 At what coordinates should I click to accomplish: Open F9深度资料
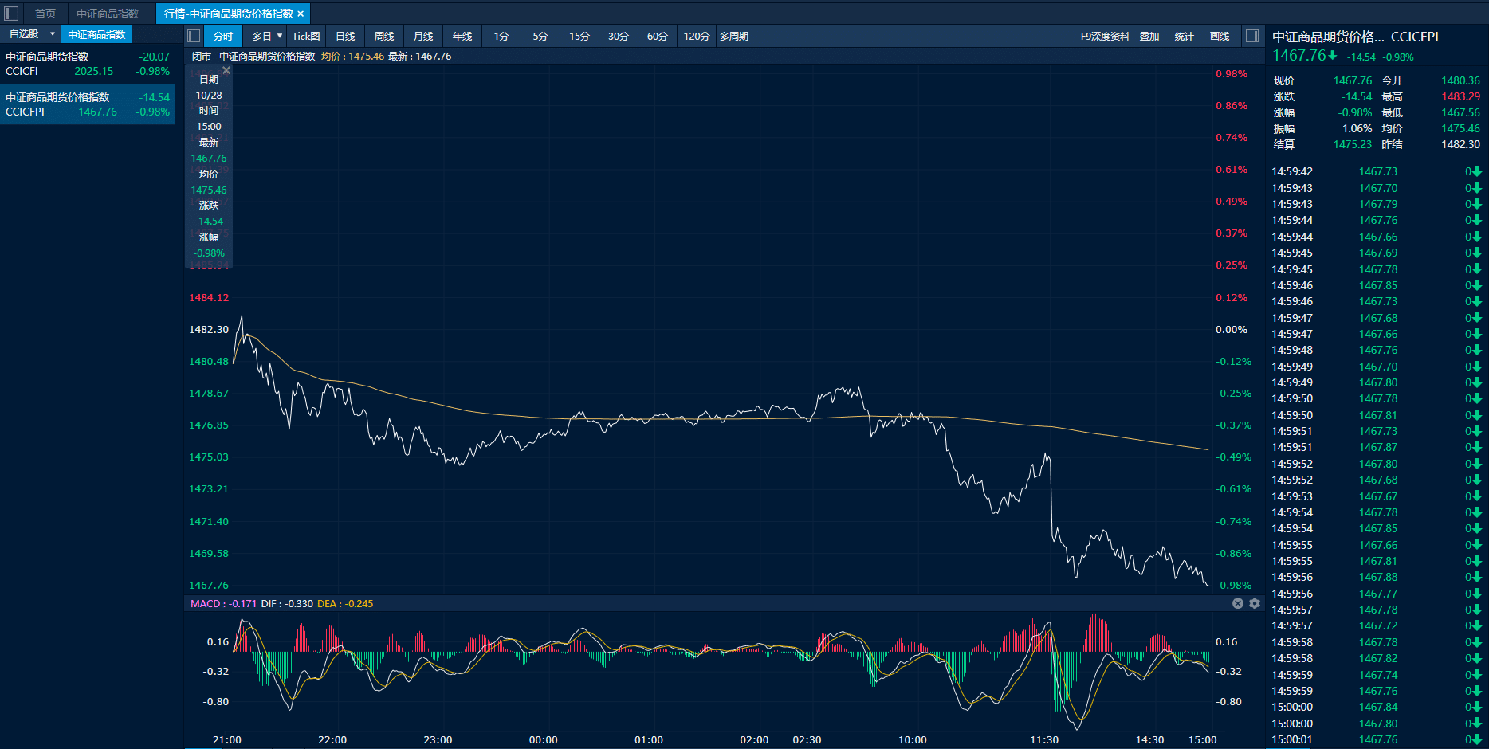[x=1105, y=36]
